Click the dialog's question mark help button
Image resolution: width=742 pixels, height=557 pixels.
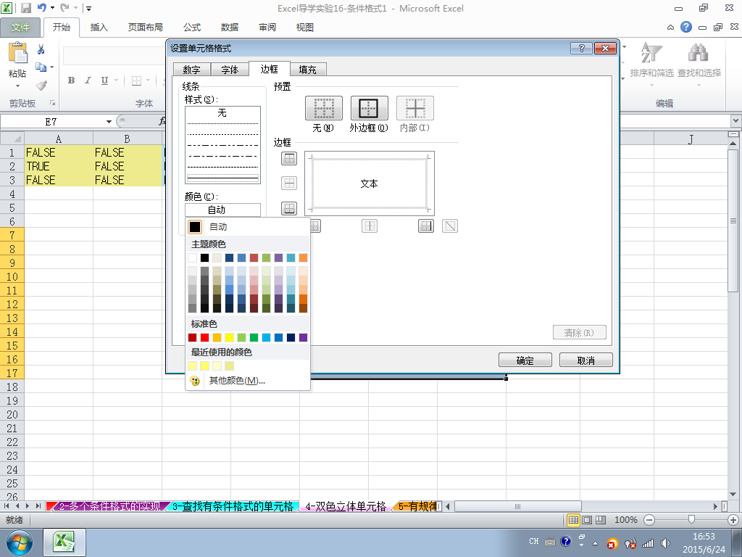tap(581, 48)
